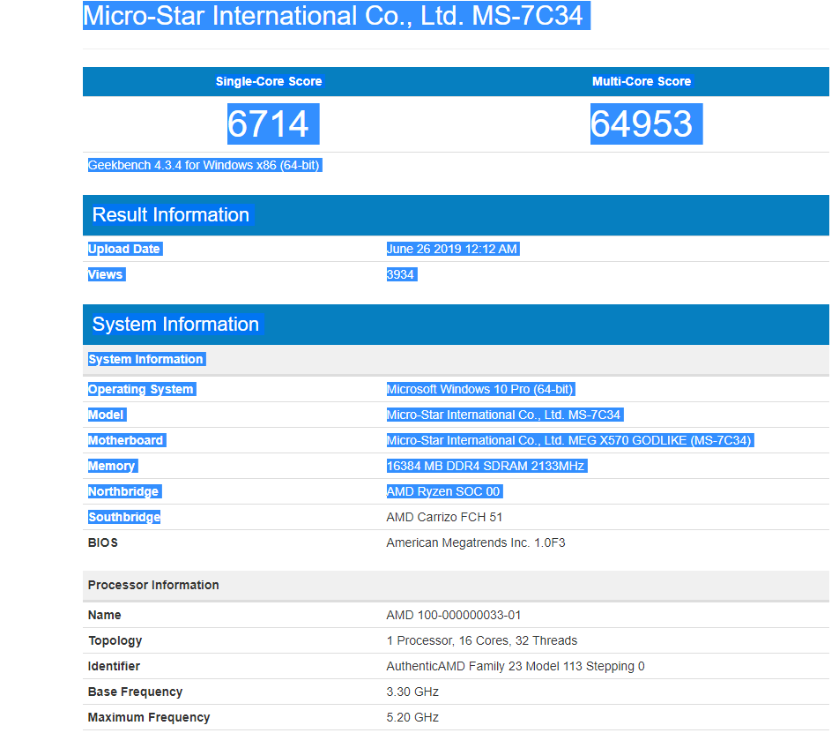Image resolution: width=839 pixels, height=733 pixels.
Task: Click AMD Carrizo FCH 51 value
Action: 444,517
